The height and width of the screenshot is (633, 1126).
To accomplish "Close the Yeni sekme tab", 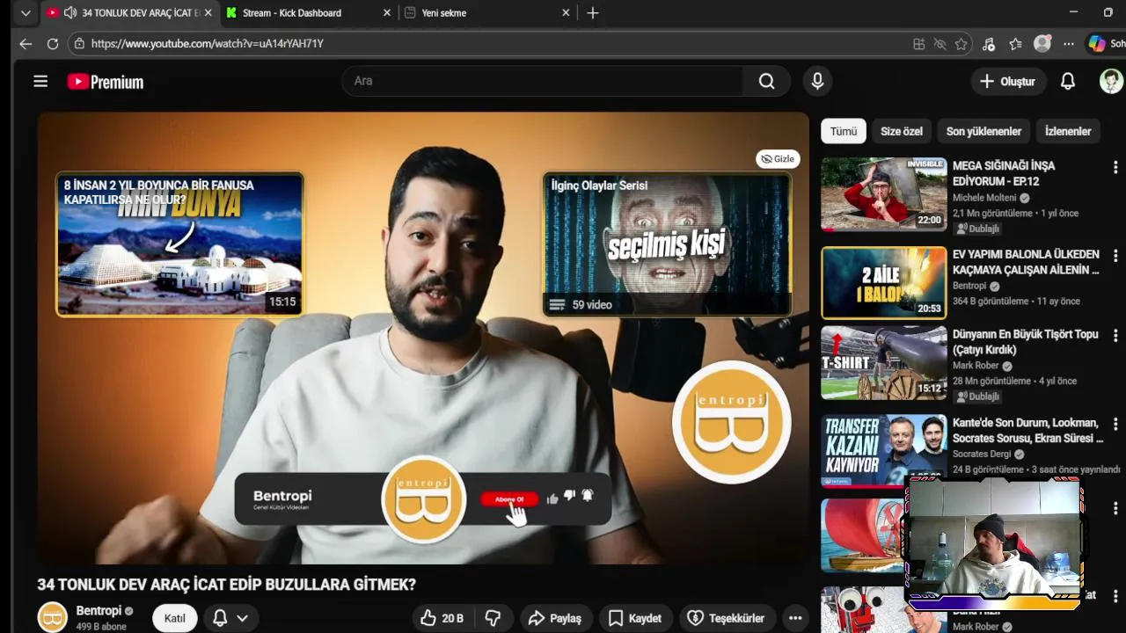I will click(566, 13).
